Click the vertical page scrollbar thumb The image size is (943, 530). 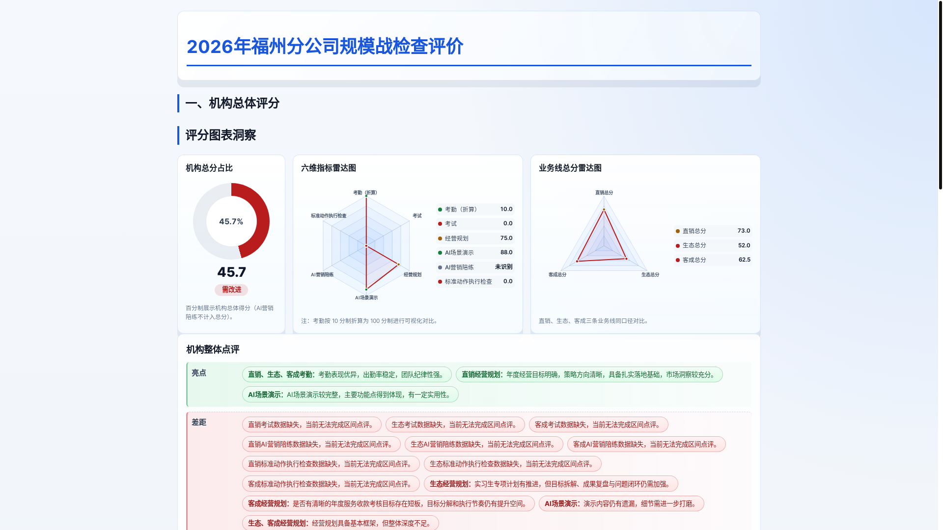(x=940, y=95)
